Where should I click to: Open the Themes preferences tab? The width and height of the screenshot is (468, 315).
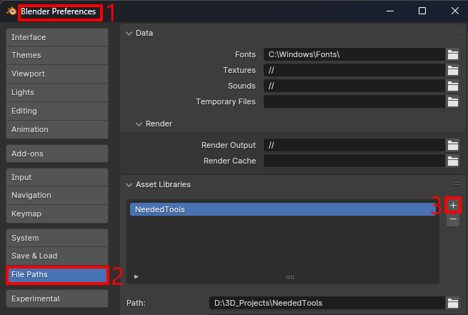pyautogui.click(x=57, y=55)
